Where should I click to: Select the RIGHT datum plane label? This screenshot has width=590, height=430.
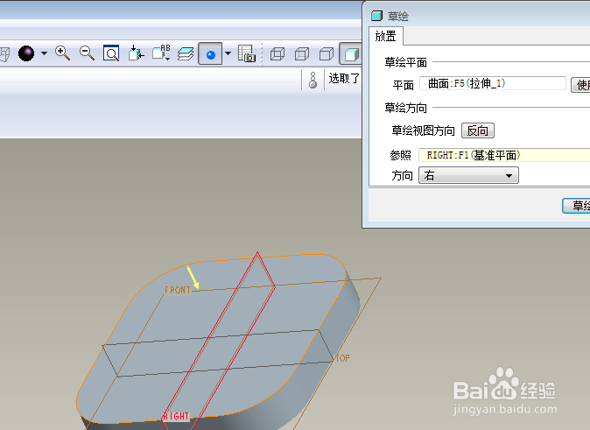pyautogui.click(x=175, y=417)
